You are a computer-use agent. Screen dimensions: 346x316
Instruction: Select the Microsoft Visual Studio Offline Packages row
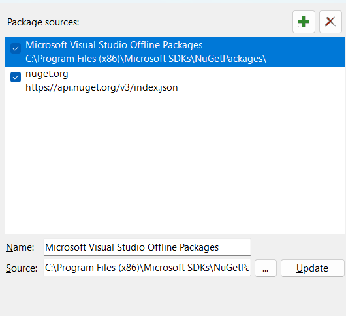point(175,52)
